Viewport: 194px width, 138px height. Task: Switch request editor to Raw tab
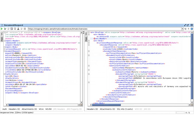pos(2,39)
